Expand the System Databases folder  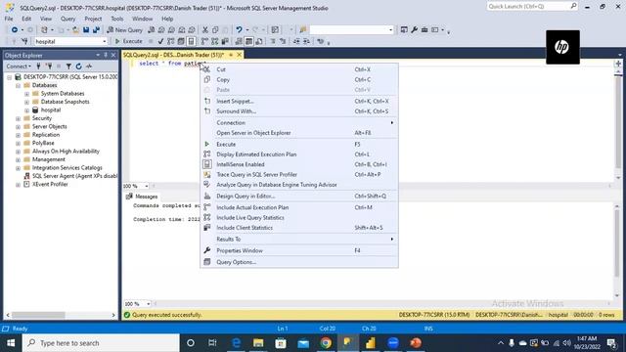click(26, 94)
